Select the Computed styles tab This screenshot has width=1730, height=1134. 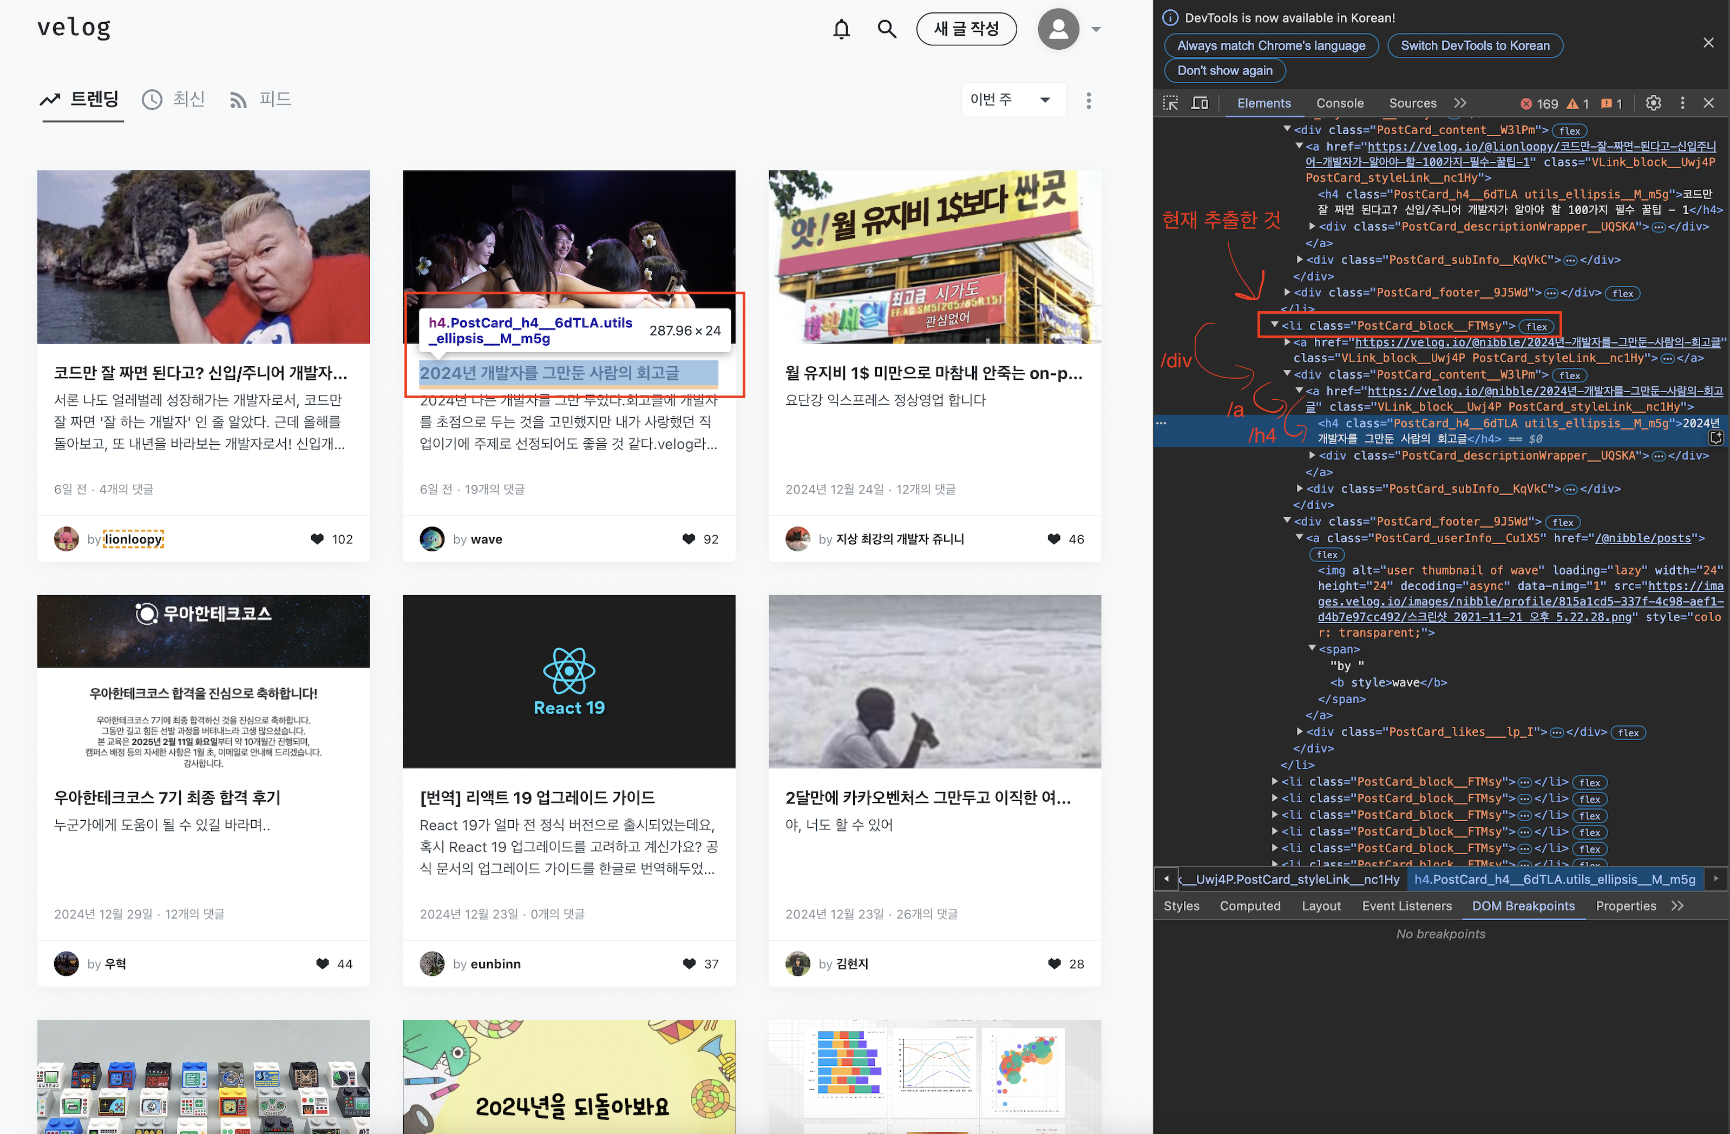(1249, 906)
